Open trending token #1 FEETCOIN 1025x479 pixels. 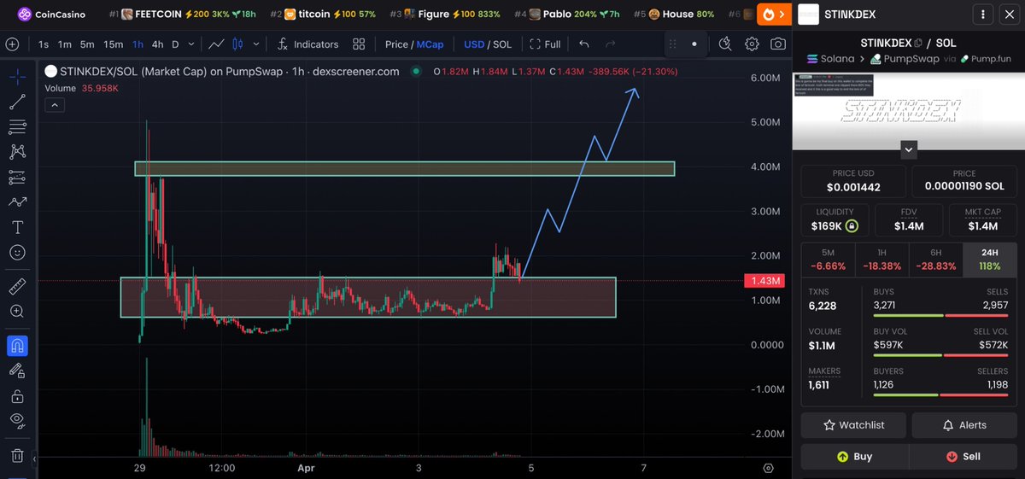(x=182, y=15)
